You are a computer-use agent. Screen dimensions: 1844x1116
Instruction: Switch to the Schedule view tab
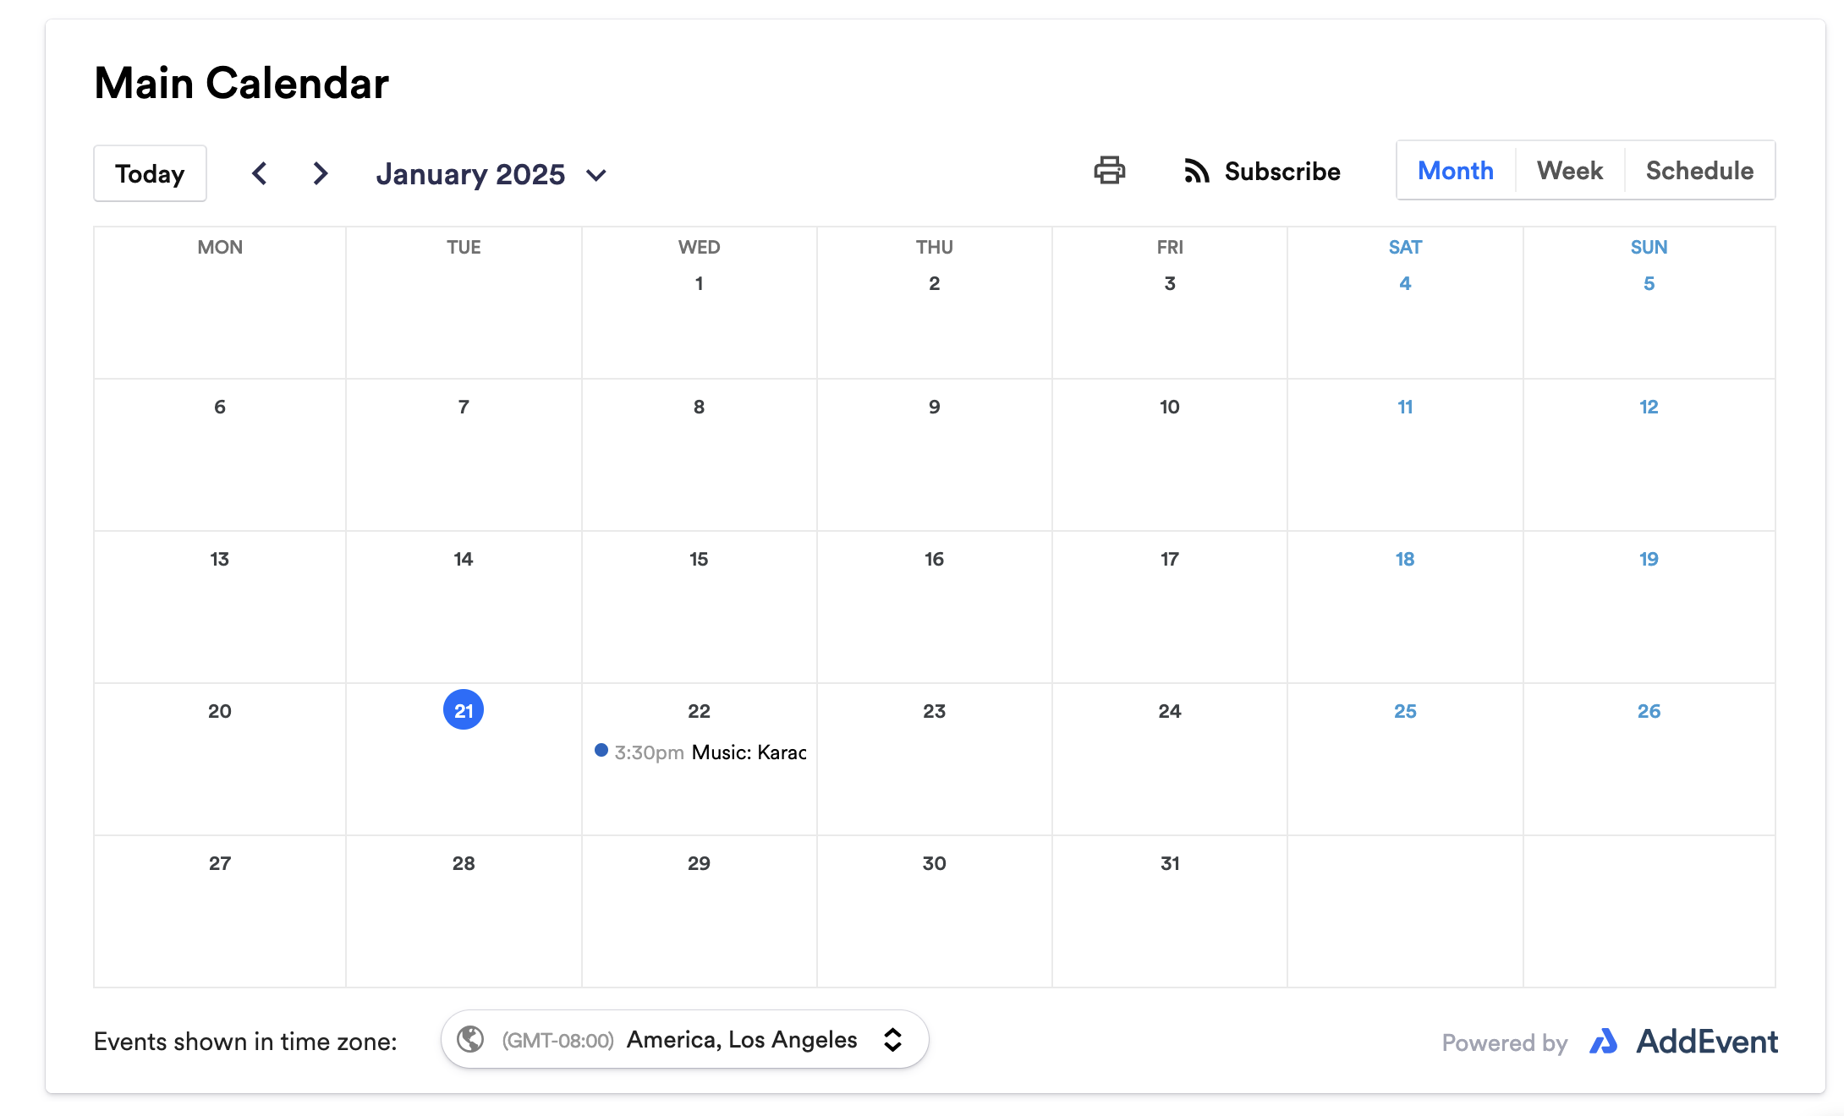(x=1699, y=171)
